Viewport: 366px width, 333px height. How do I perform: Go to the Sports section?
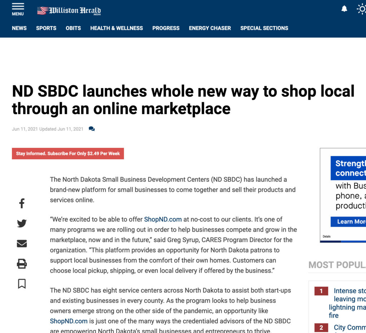coord(46,28)
